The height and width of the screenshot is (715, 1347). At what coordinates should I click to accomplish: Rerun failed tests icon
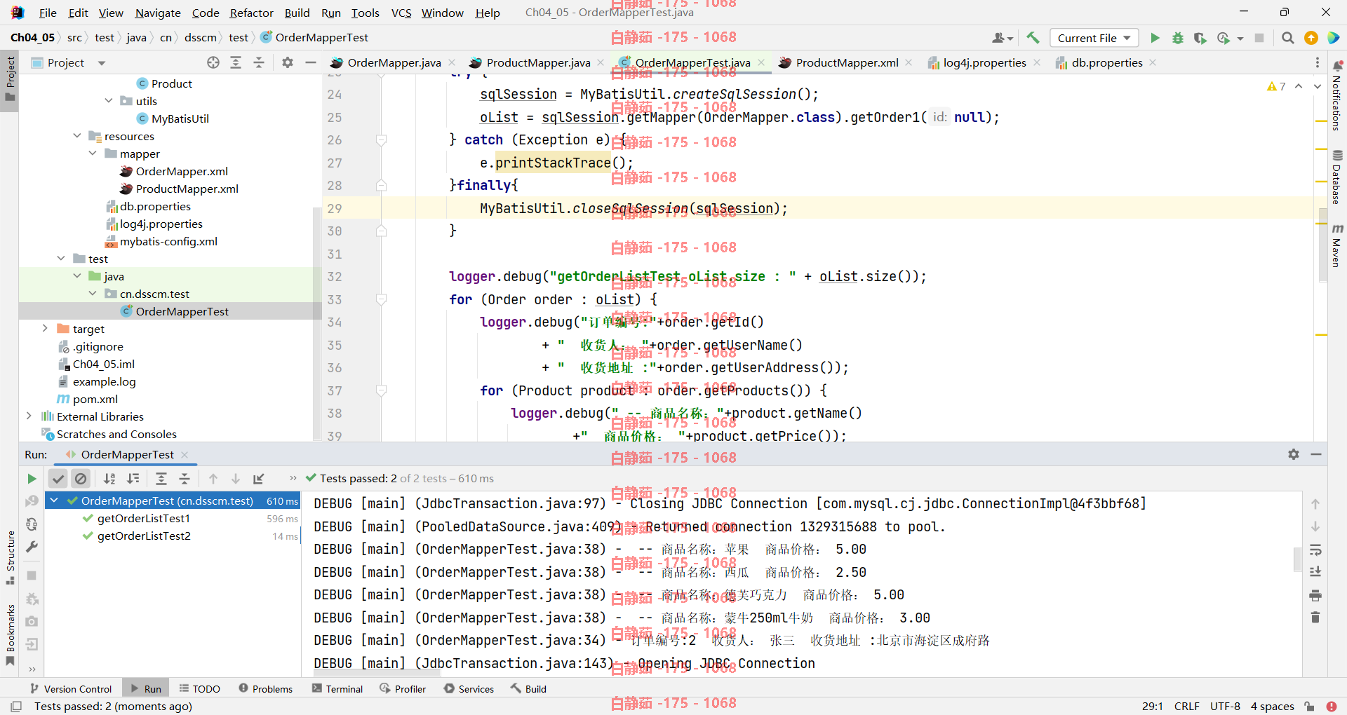click(32, 501)
